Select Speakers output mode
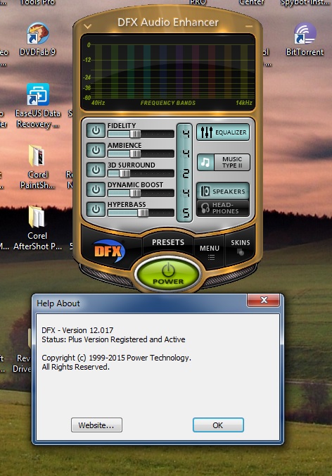332x476 pixels. point(223,192)
